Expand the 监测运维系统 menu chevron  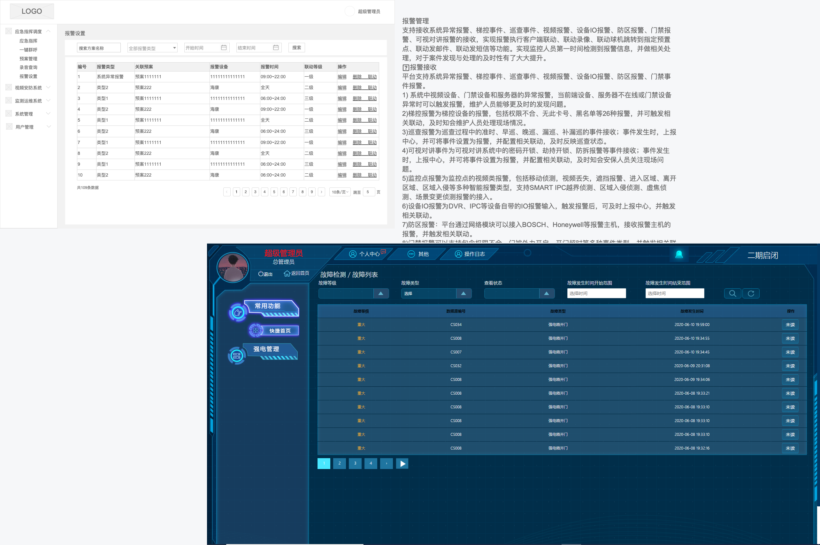tap(48, 101)
